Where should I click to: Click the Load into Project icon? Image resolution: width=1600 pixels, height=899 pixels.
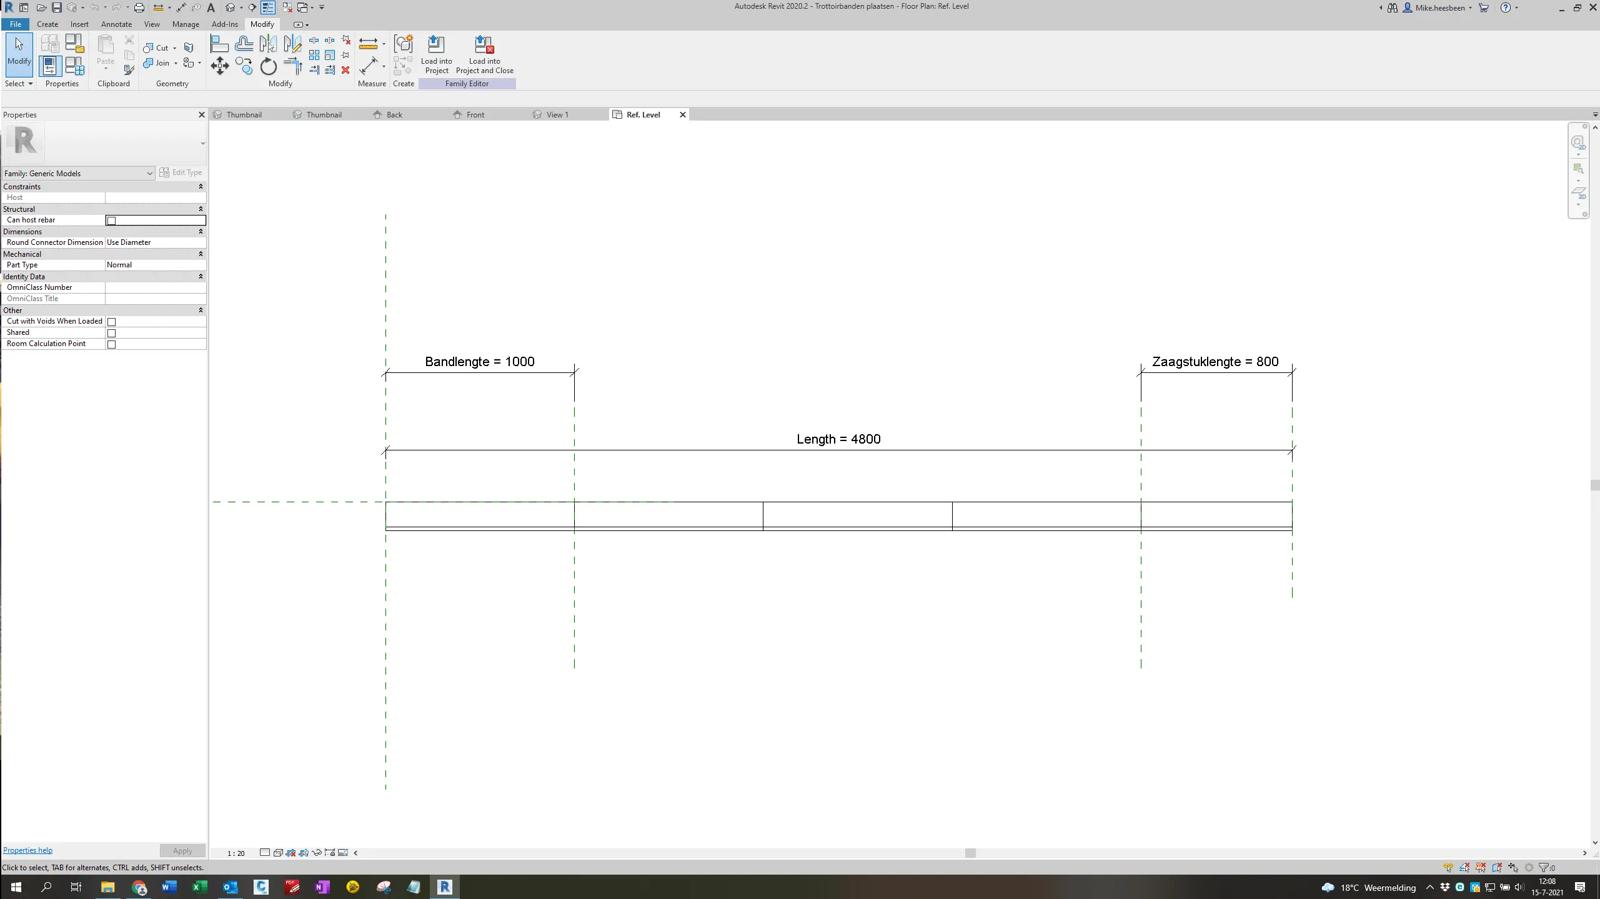click(x=436, y=54)
